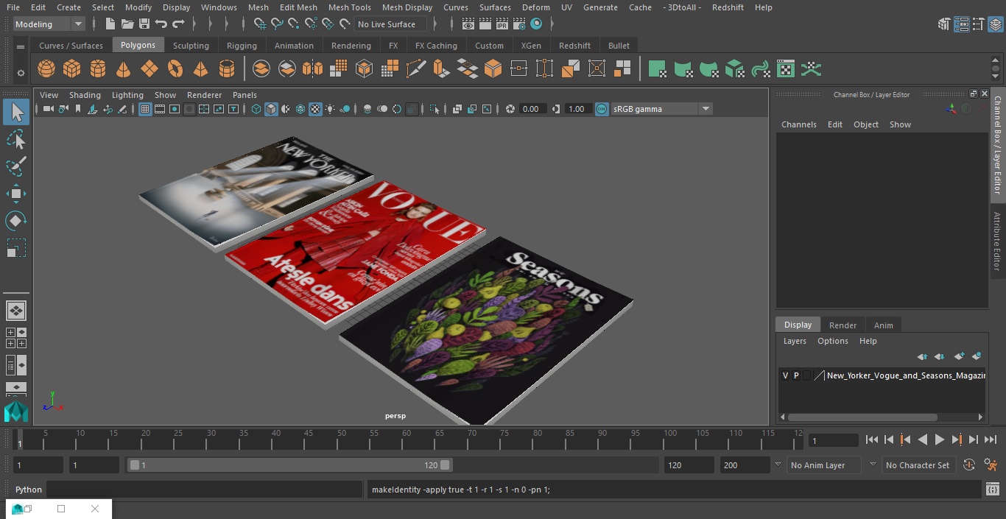Screen dimensions: 1006x519
Task: Open the Redshift menu
Action: (x=728, y=7)
